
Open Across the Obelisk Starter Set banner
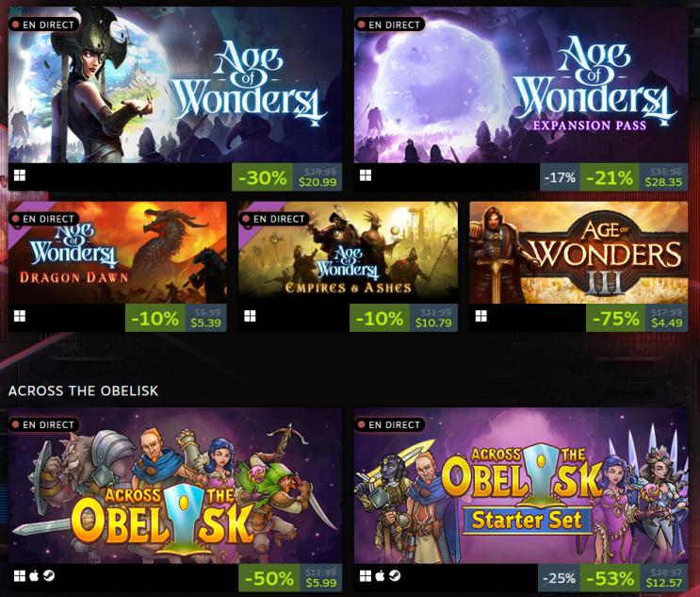(521, 486)
